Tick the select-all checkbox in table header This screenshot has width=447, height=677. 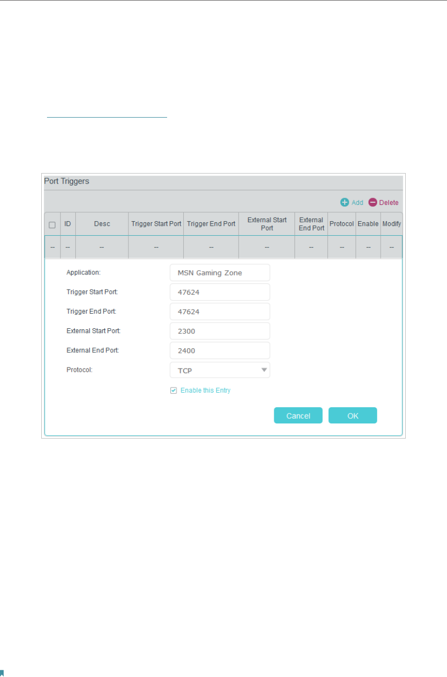(52, 225)
